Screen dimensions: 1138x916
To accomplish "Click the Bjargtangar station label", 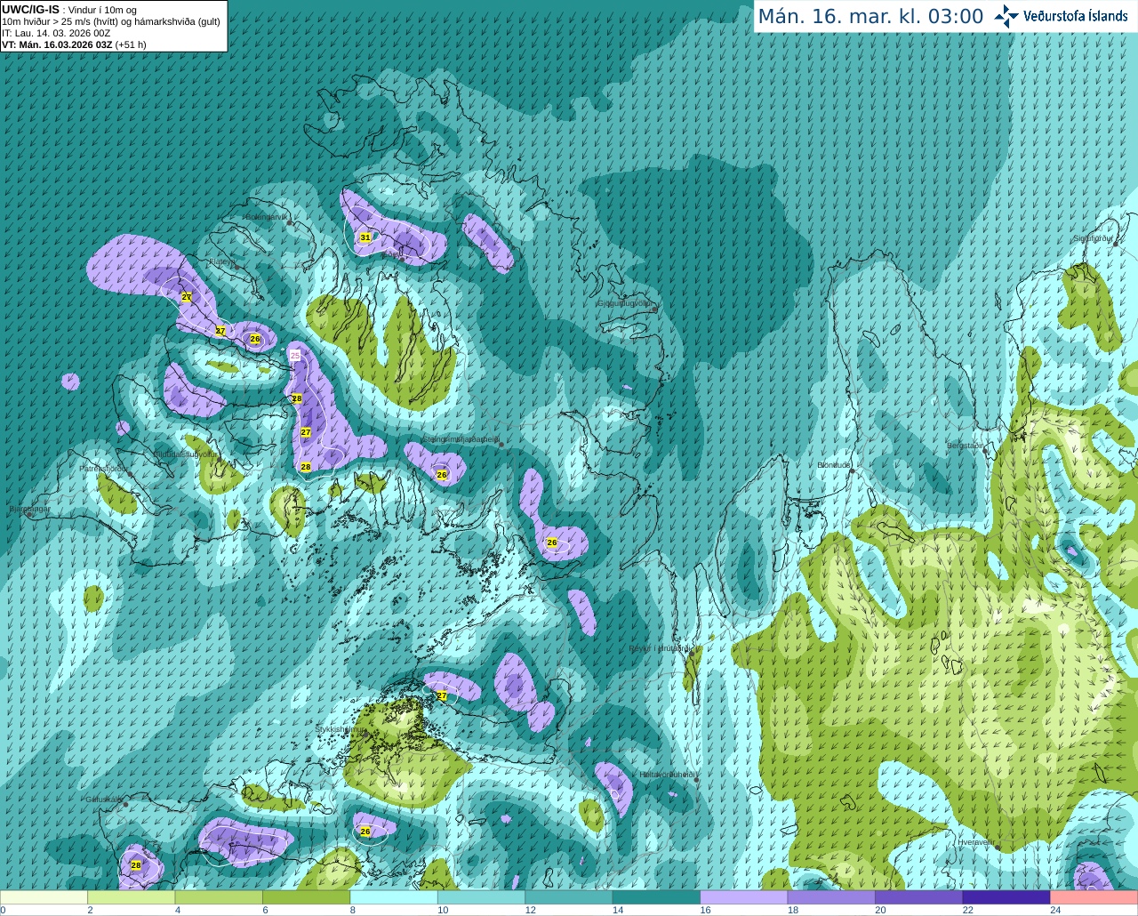I will click(x=29, y=509).
